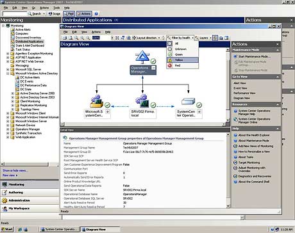Select Active Alerts tree item
The height and width of the screenshot is (233, 295).
(23, 29)
